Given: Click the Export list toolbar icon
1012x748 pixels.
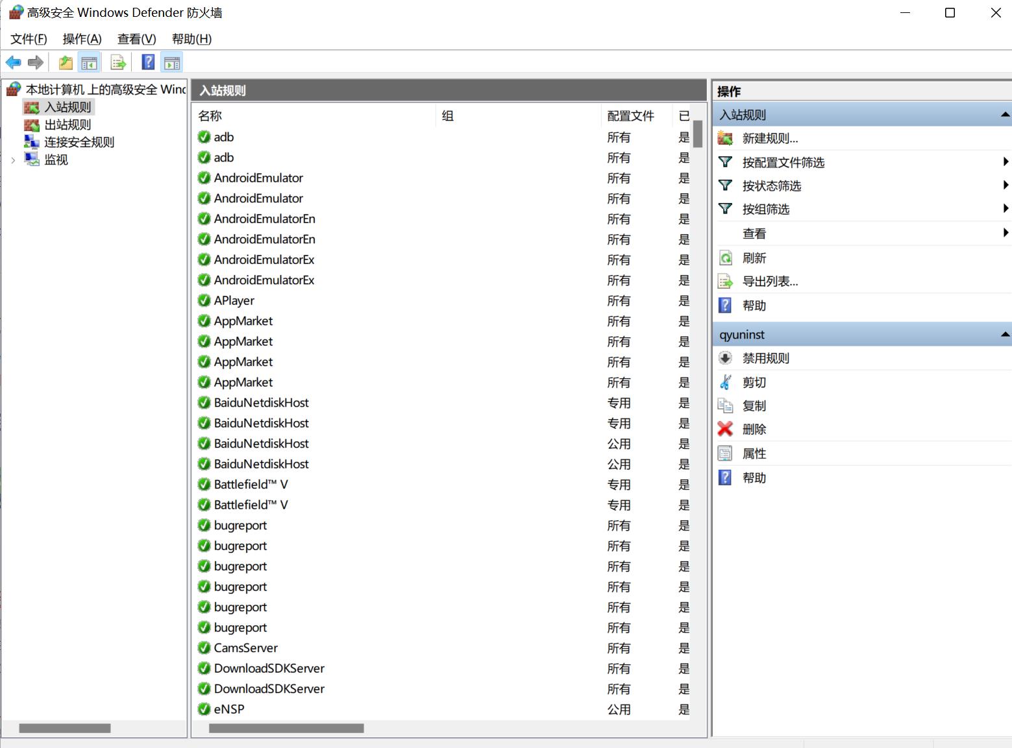Looking at the screenshot, I should point(118,62).
